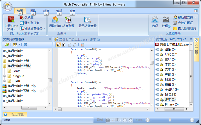Image resolution: width=201 pixels, height=125 pixels.
Task: Open dropdown arrow of 移除当前任务
Action: 44,28
